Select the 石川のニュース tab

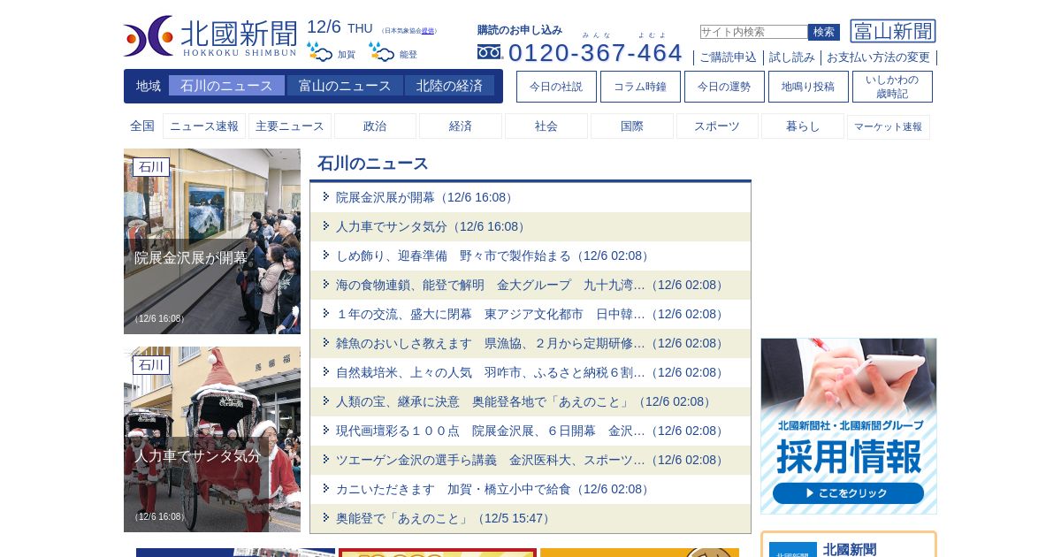[226, 86]
